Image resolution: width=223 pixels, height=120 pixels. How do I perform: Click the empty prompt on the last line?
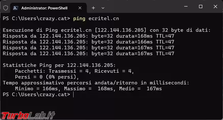(73, 95)
